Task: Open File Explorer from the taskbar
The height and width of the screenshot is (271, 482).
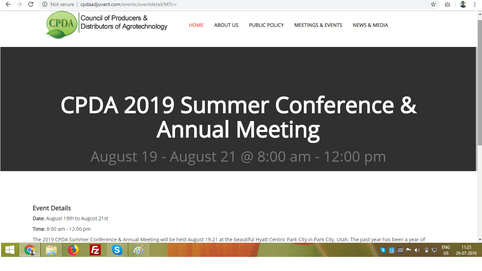Action: pyautogui.click(x=52, y=250)
